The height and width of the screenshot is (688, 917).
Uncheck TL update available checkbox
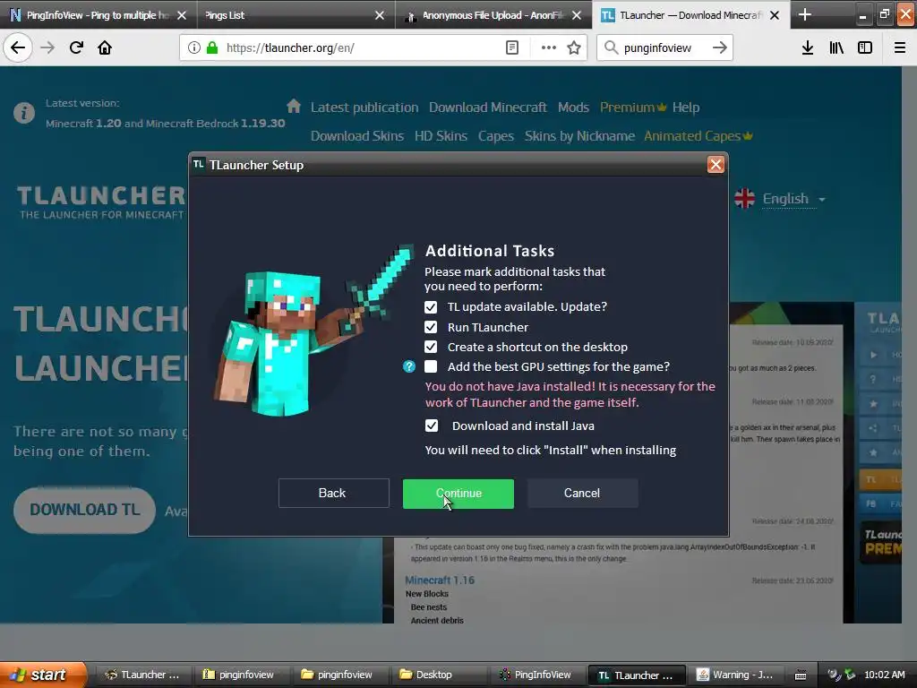431,307
